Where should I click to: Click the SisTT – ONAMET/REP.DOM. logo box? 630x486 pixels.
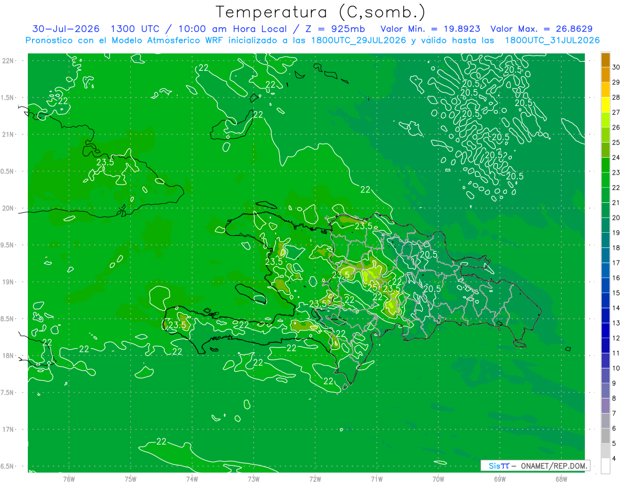(x=535, y=466)
